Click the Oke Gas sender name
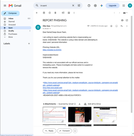Screen dimensions: 134x136 46,26
